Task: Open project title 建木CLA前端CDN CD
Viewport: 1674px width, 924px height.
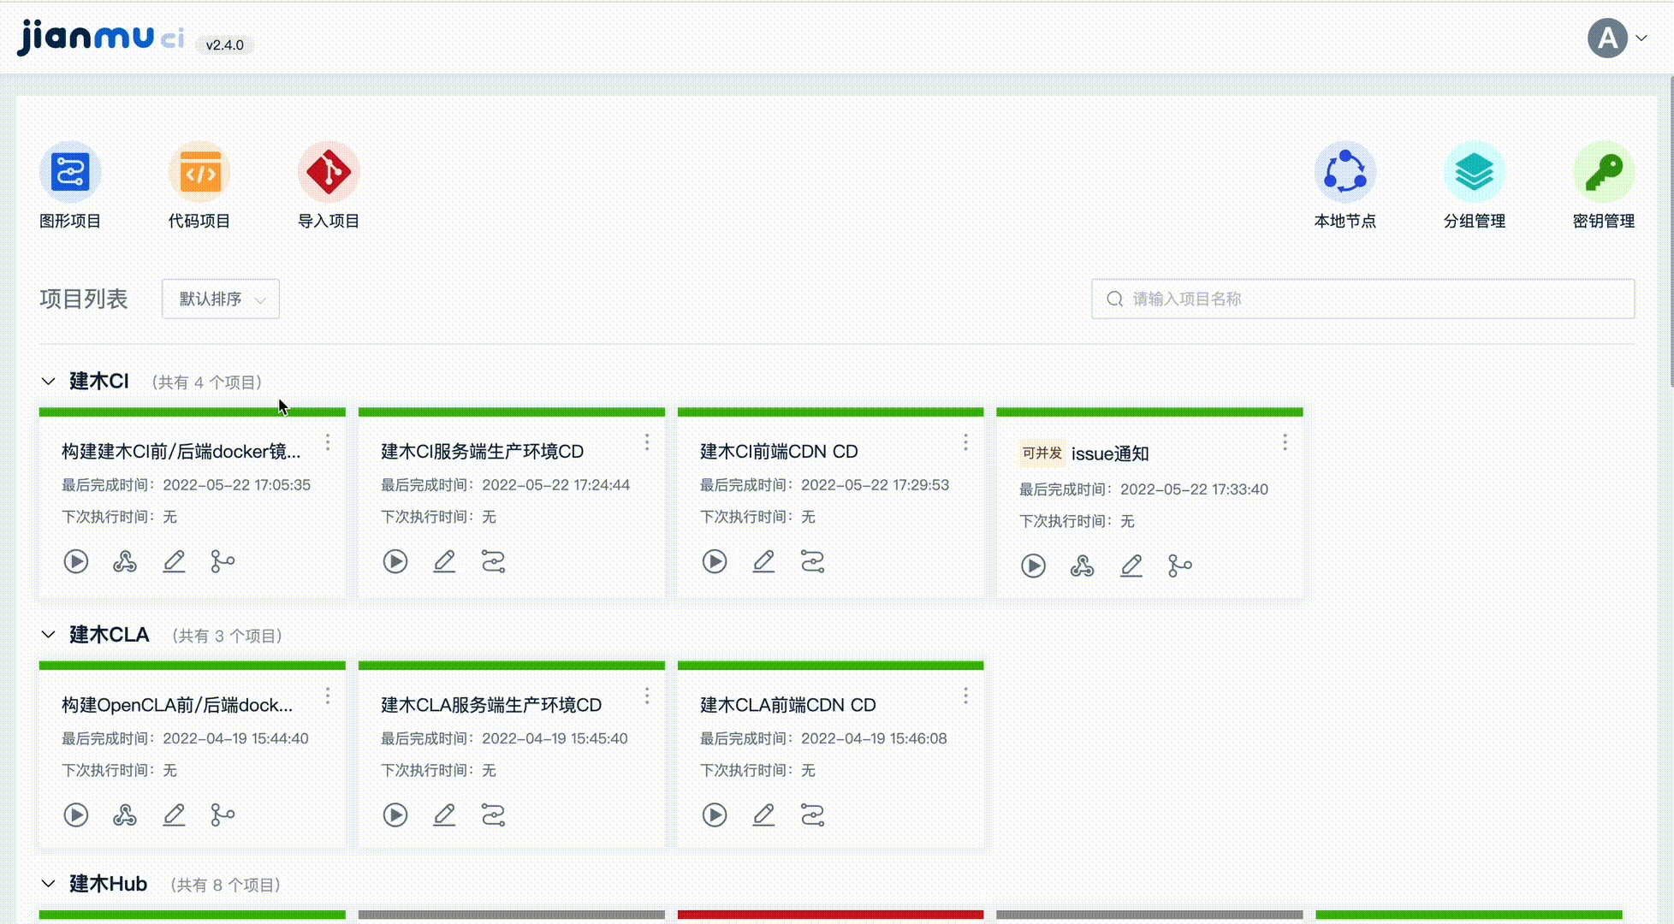Action: click(x=788, y=705)
